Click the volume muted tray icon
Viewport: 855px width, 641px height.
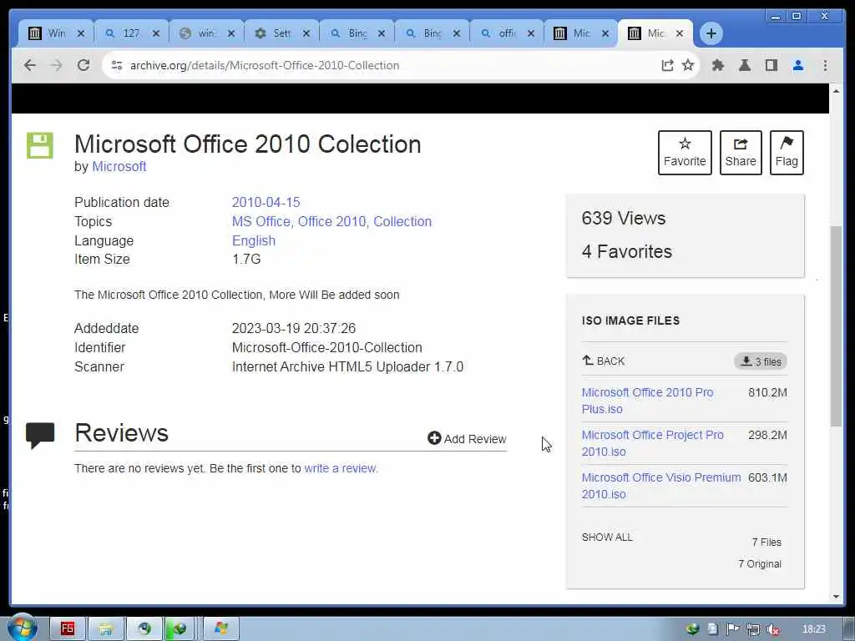click(x=772, y=629)
